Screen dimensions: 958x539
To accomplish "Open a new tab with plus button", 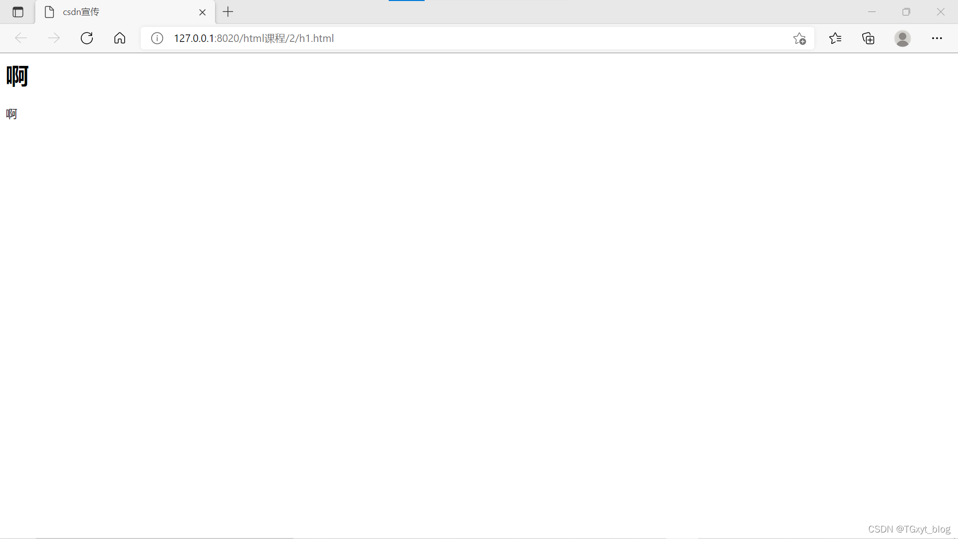I will pos(228,12).
